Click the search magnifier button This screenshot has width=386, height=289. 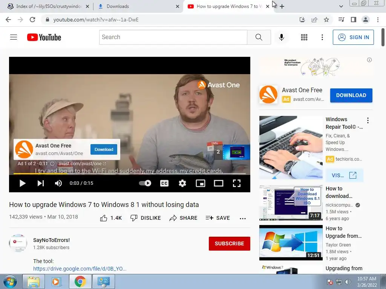coord(259,37)
